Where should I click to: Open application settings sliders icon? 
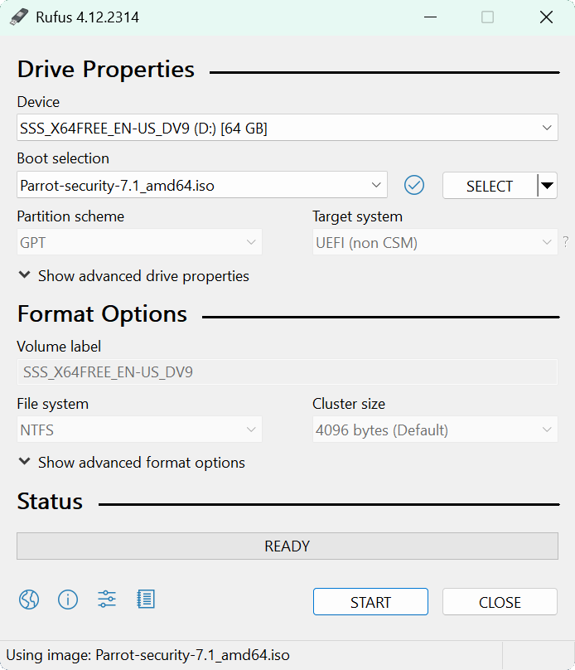(107, 600)
